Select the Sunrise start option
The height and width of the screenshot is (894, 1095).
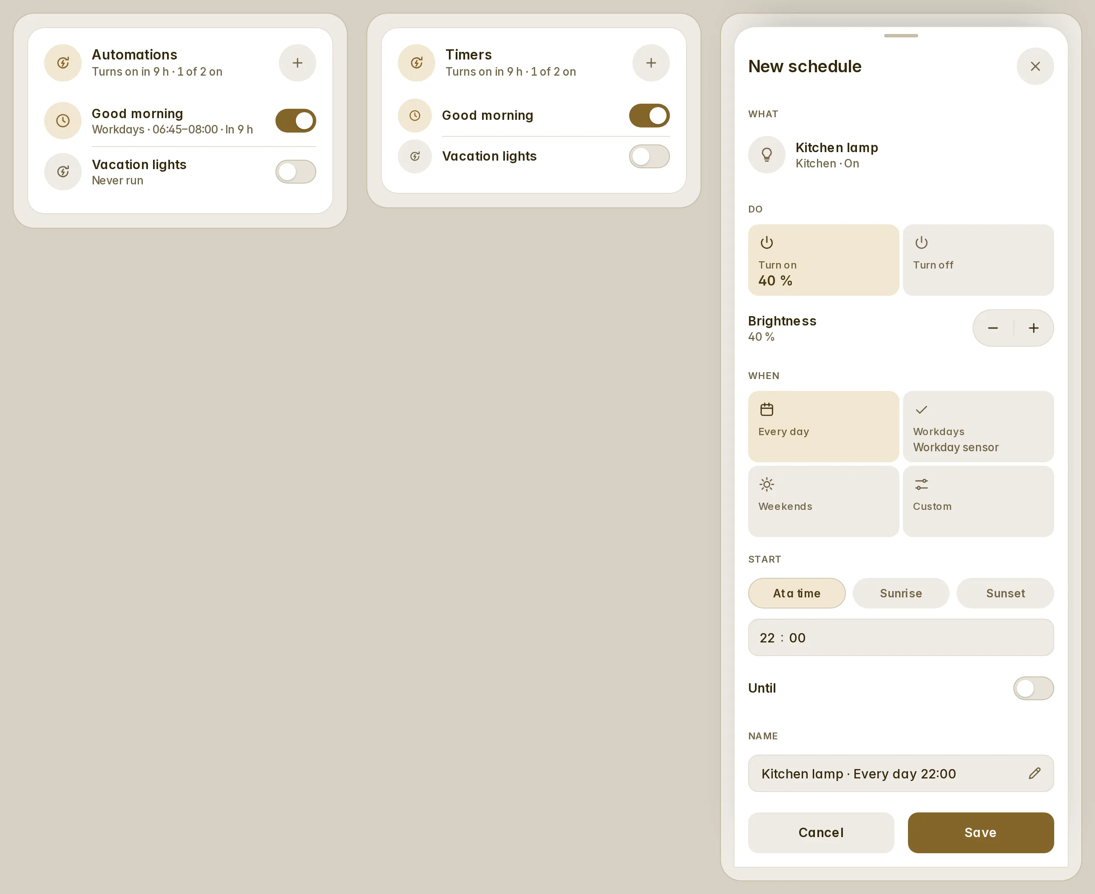(x=900, y=593)
